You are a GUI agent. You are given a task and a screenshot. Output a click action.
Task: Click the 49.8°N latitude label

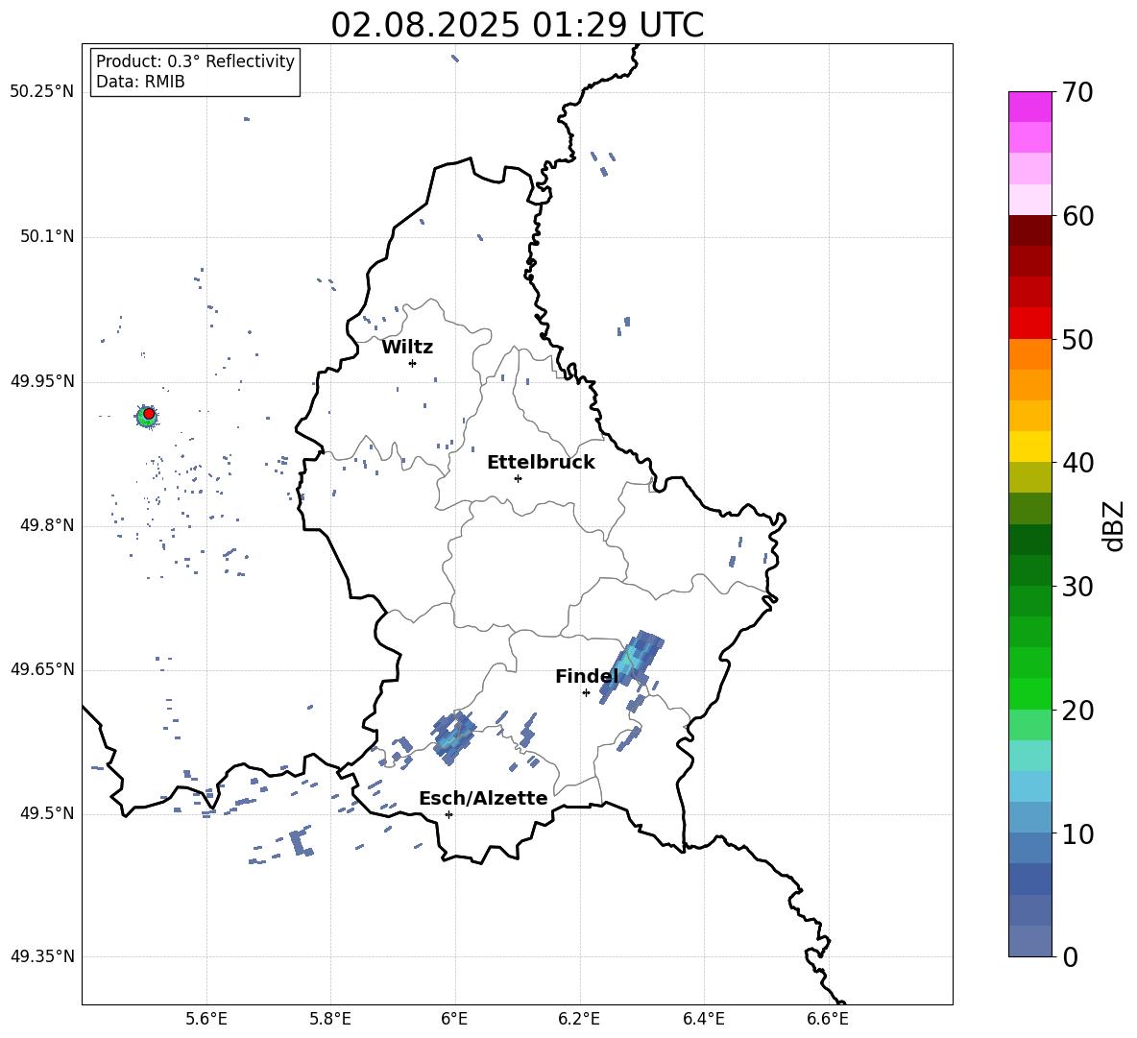[47, 525]
